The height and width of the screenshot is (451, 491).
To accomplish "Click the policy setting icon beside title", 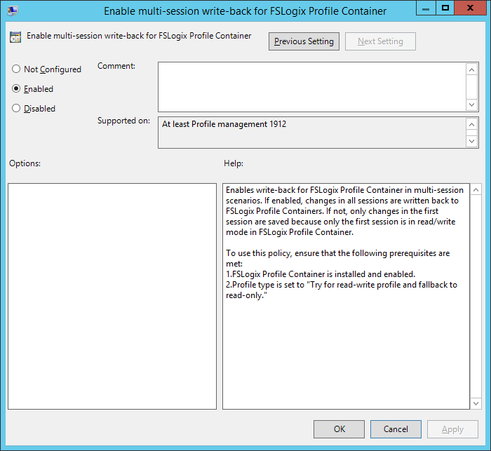I will (15, 37).
